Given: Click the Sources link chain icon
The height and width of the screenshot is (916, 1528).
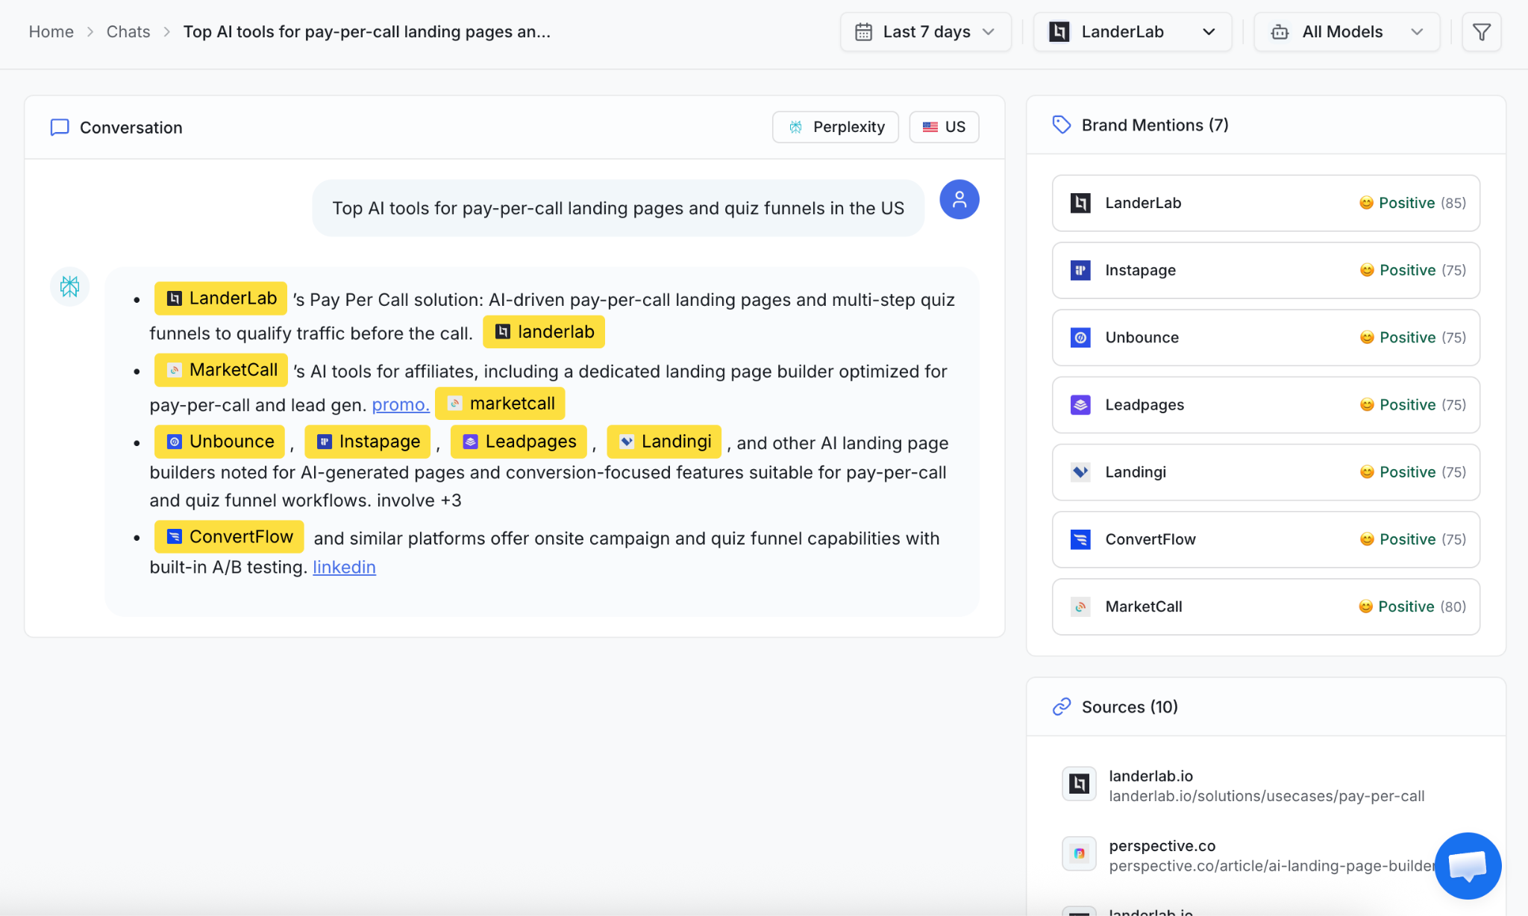Looking at the screenshot, I should coord(1061,706).
